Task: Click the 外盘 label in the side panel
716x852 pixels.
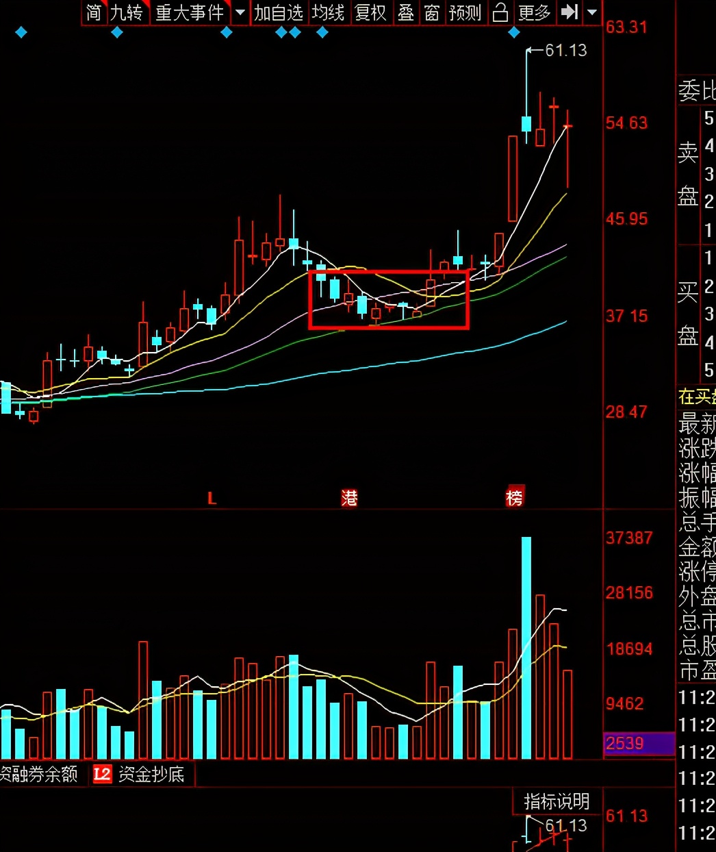Action: click(697, 597)
